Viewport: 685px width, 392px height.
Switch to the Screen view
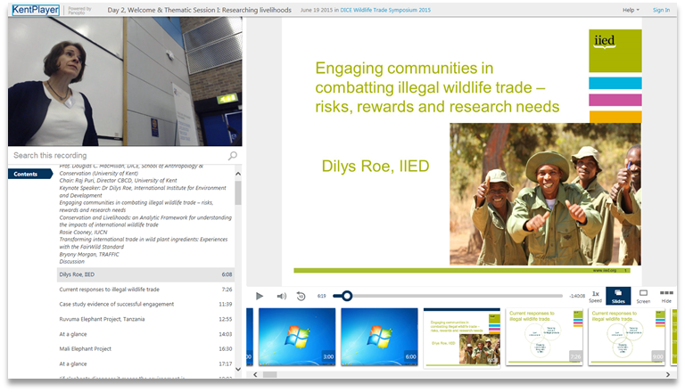coord(642,296)
